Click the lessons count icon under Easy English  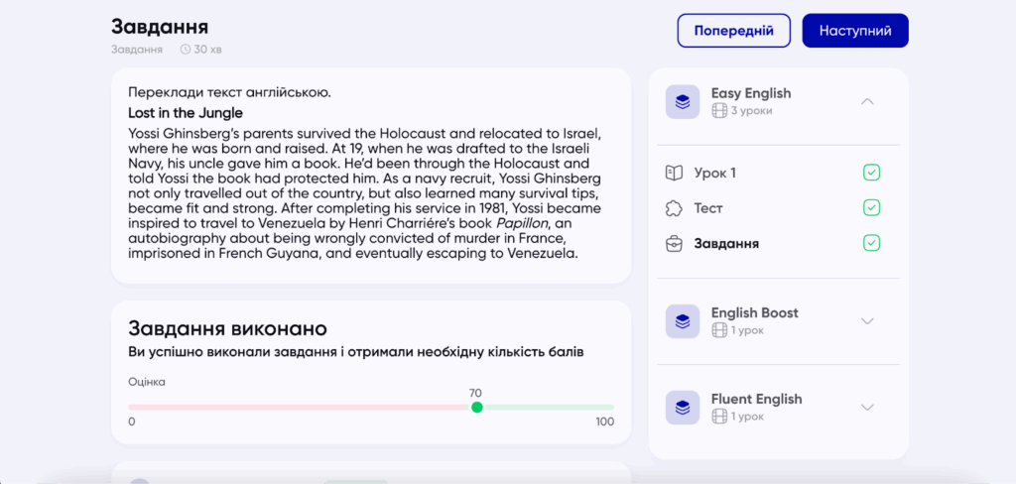(x=719, y=111)
